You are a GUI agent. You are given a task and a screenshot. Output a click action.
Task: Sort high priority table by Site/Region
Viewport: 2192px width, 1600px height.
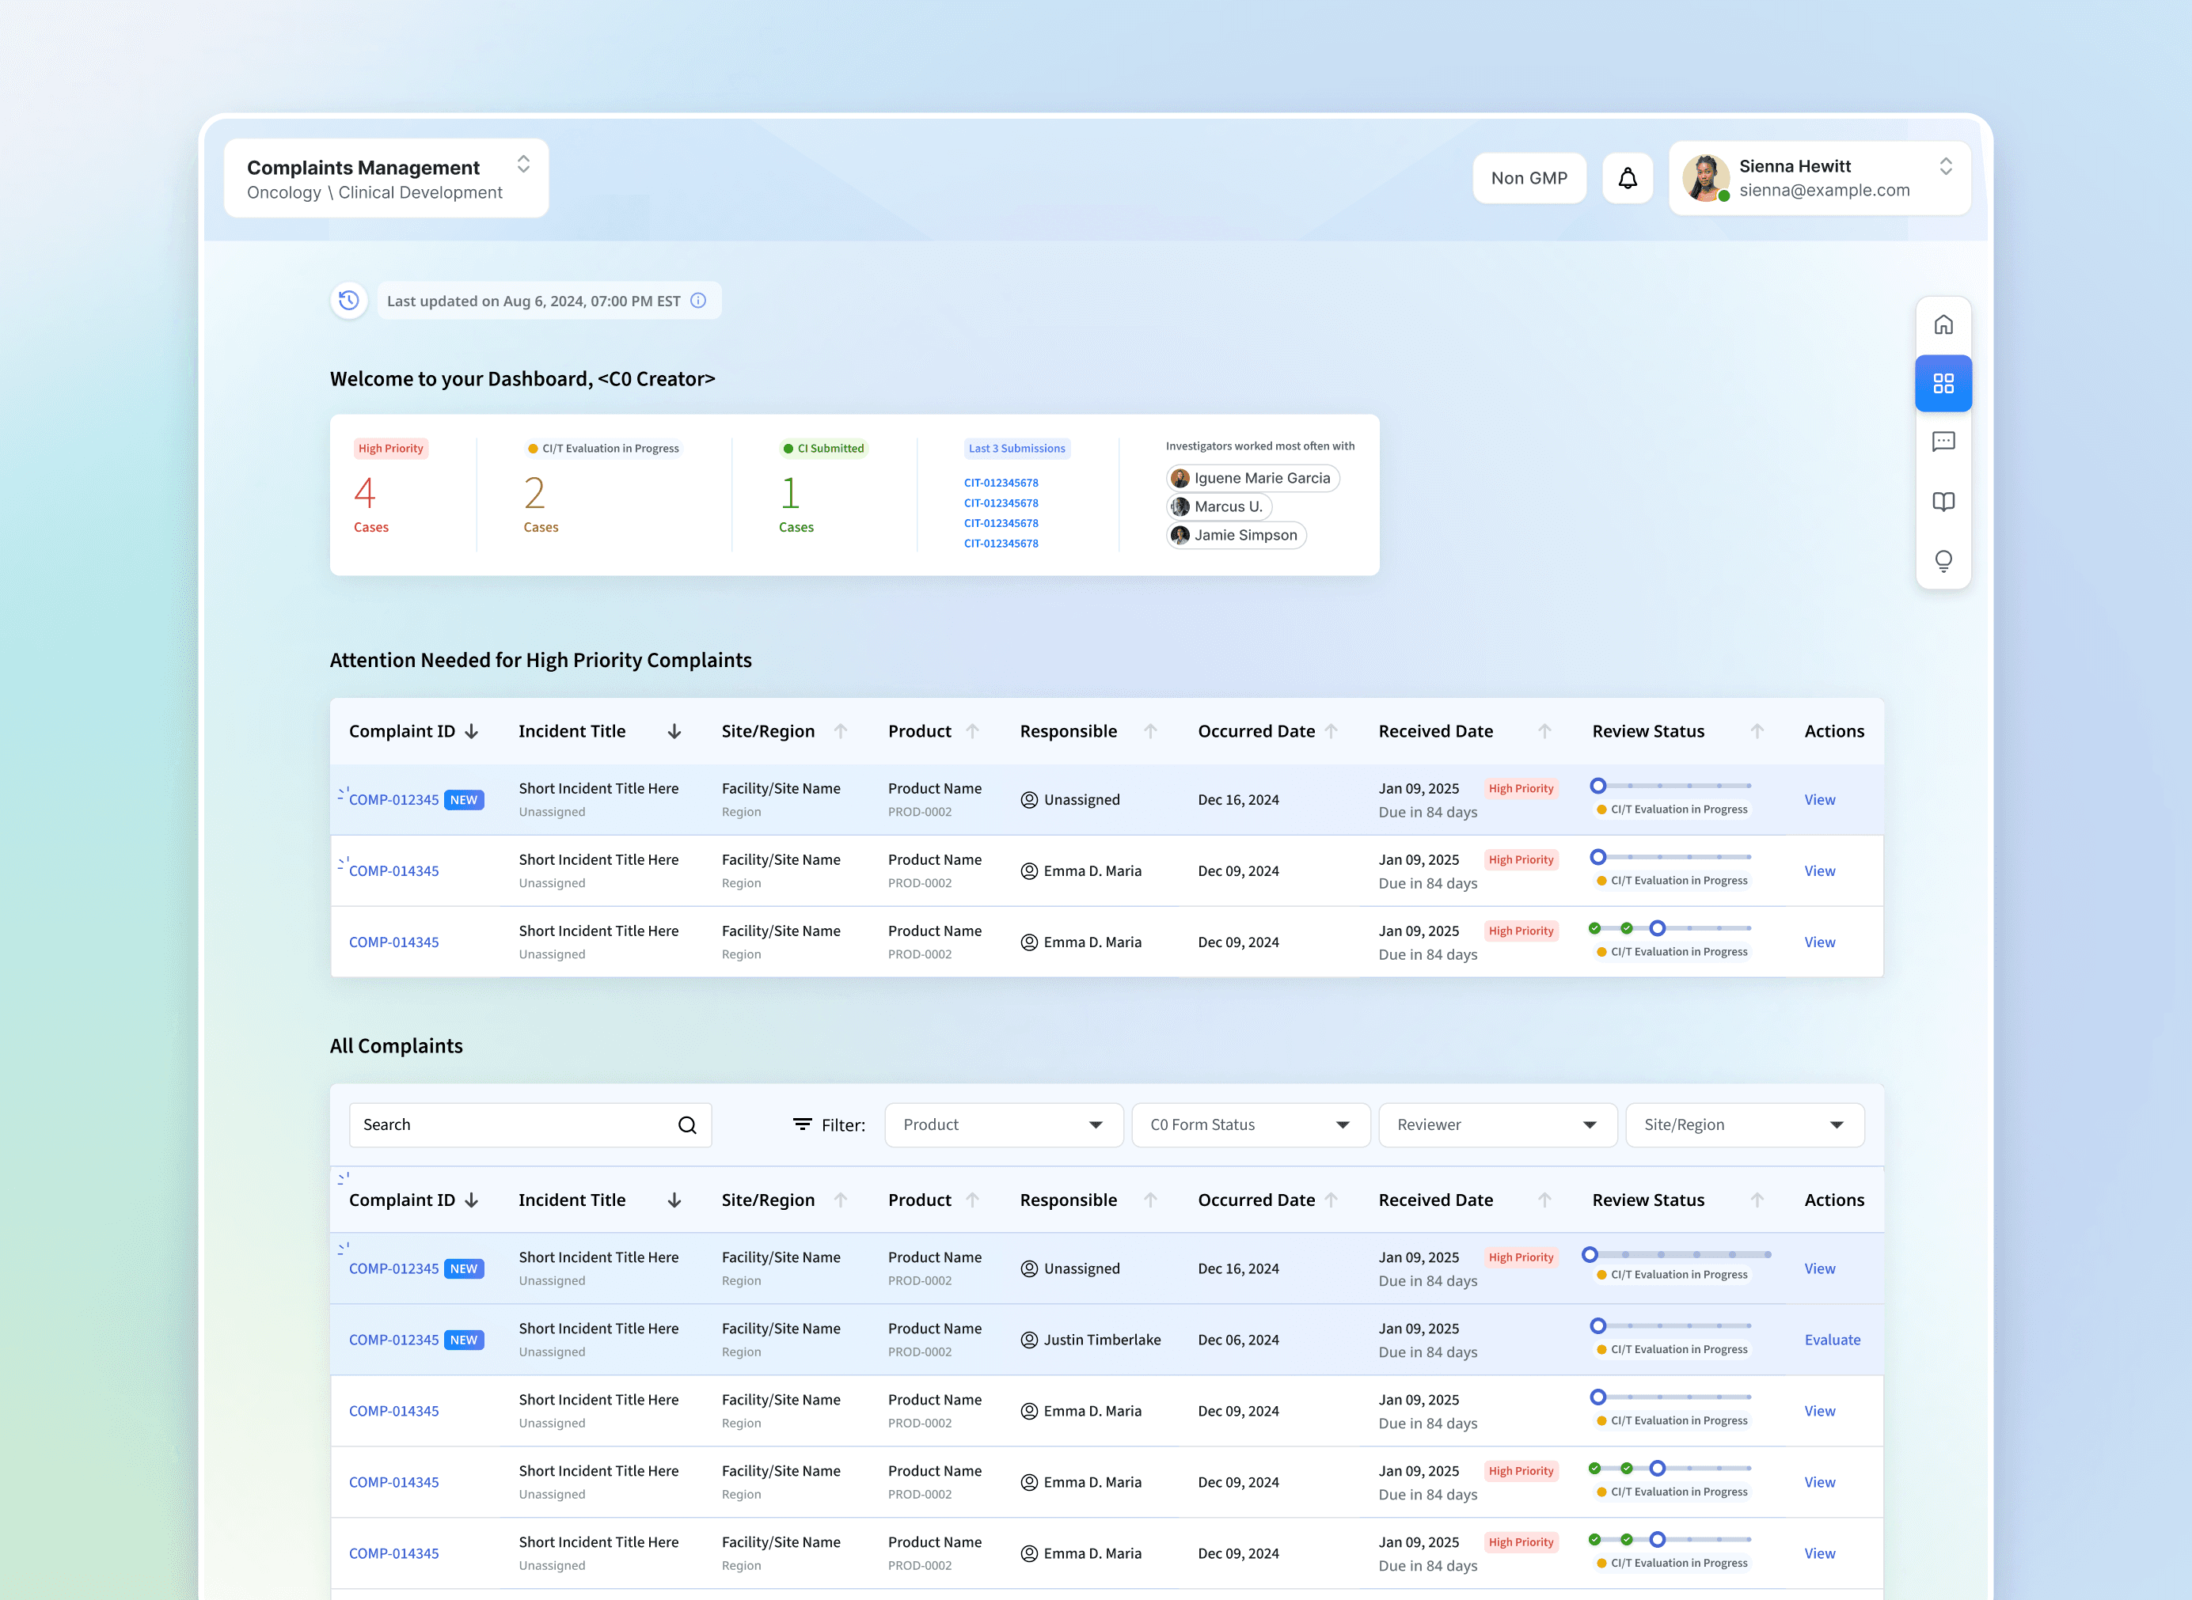coord(840,731)
